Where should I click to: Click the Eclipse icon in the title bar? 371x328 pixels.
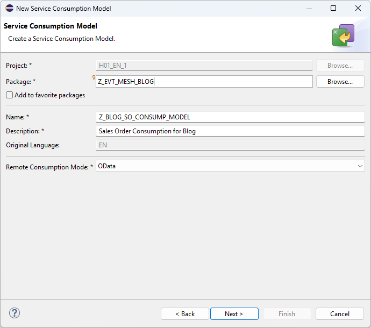click(x=9, y=9)
